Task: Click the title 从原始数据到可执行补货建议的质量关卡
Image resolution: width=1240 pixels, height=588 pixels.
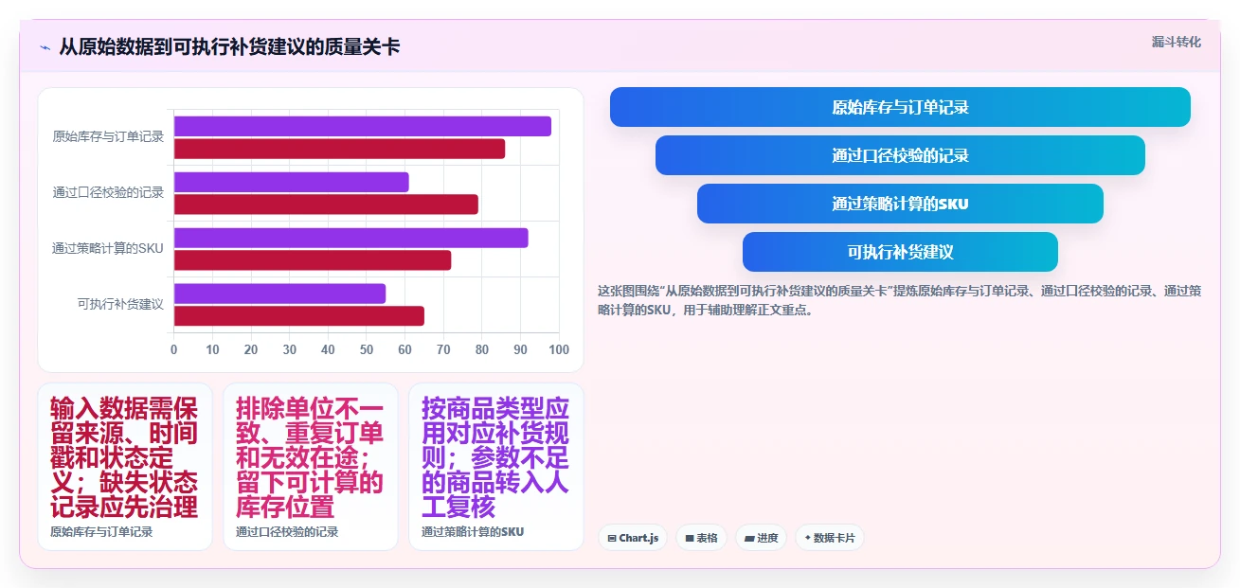Action: 229,46
